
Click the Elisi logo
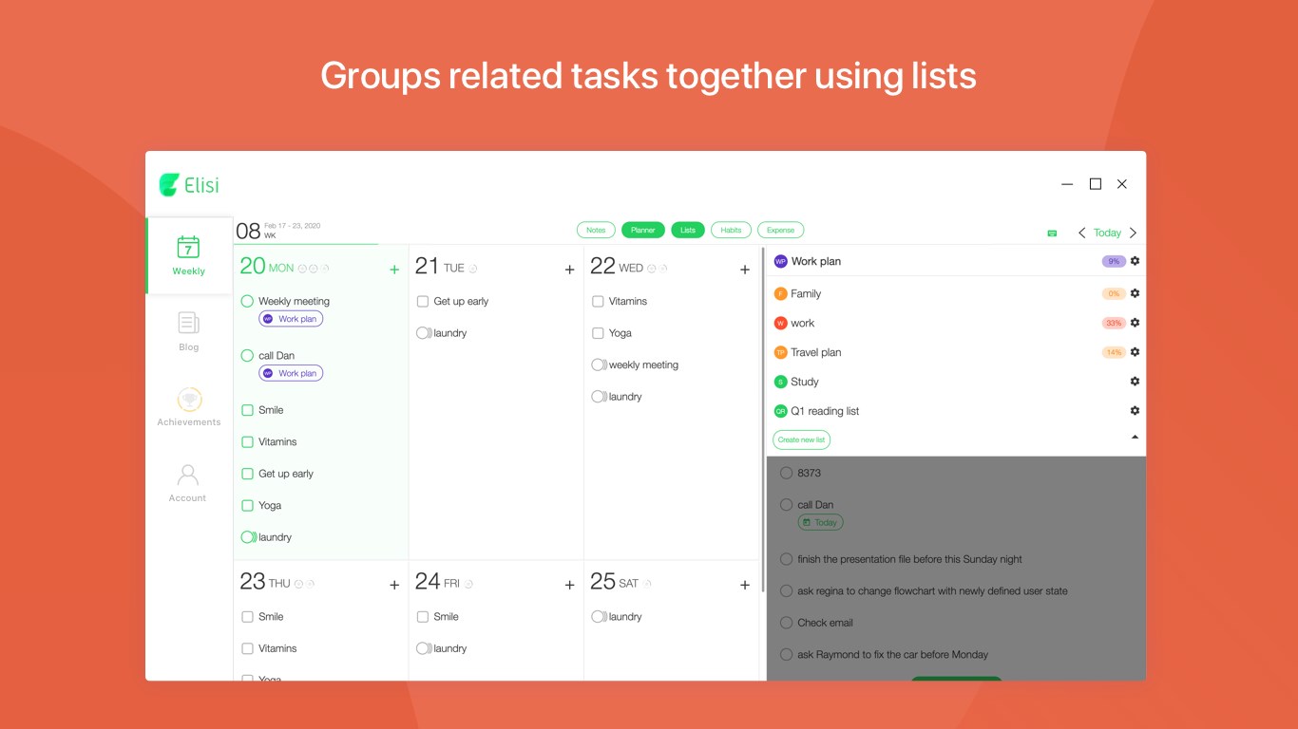point(189,185)
